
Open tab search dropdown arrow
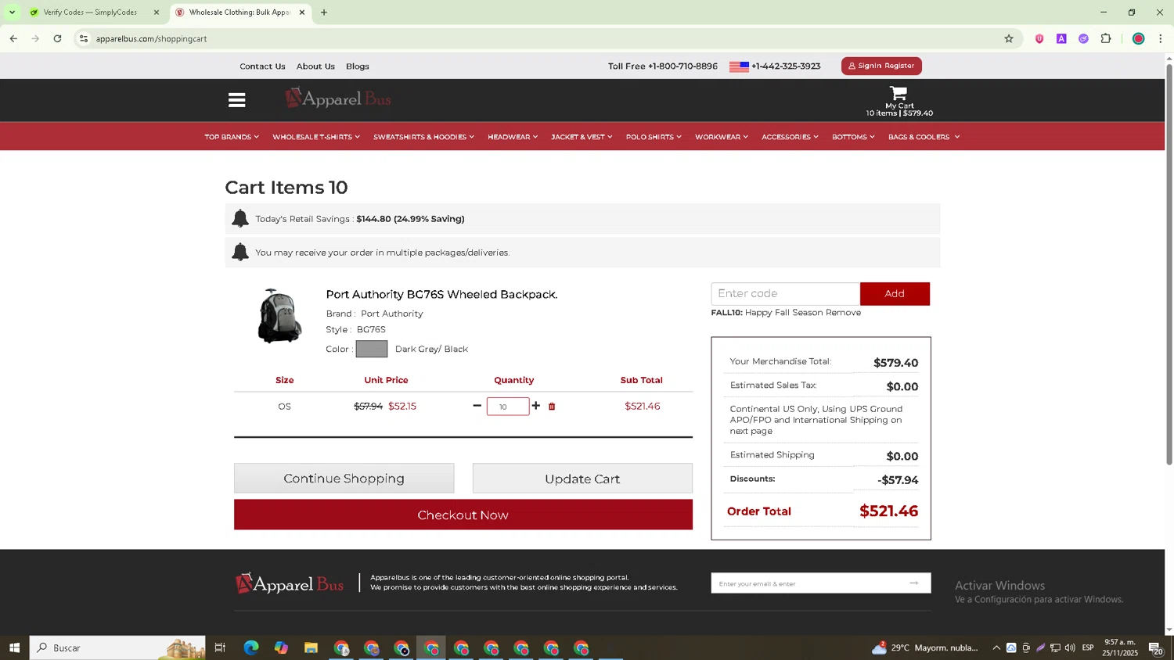pyautogui.click(x=12, y=13)
